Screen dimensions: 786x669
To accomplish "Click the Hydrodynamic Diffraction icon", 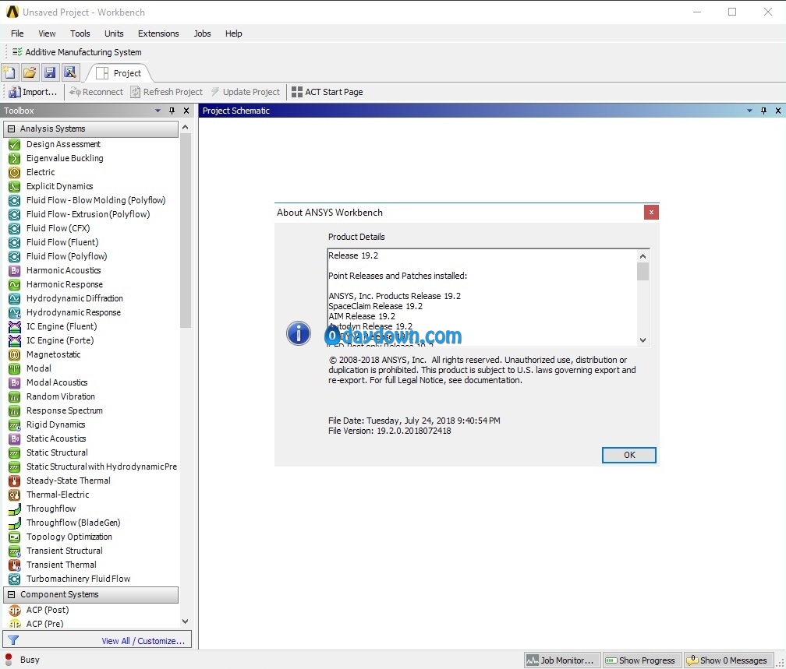I will coord(15,298).
